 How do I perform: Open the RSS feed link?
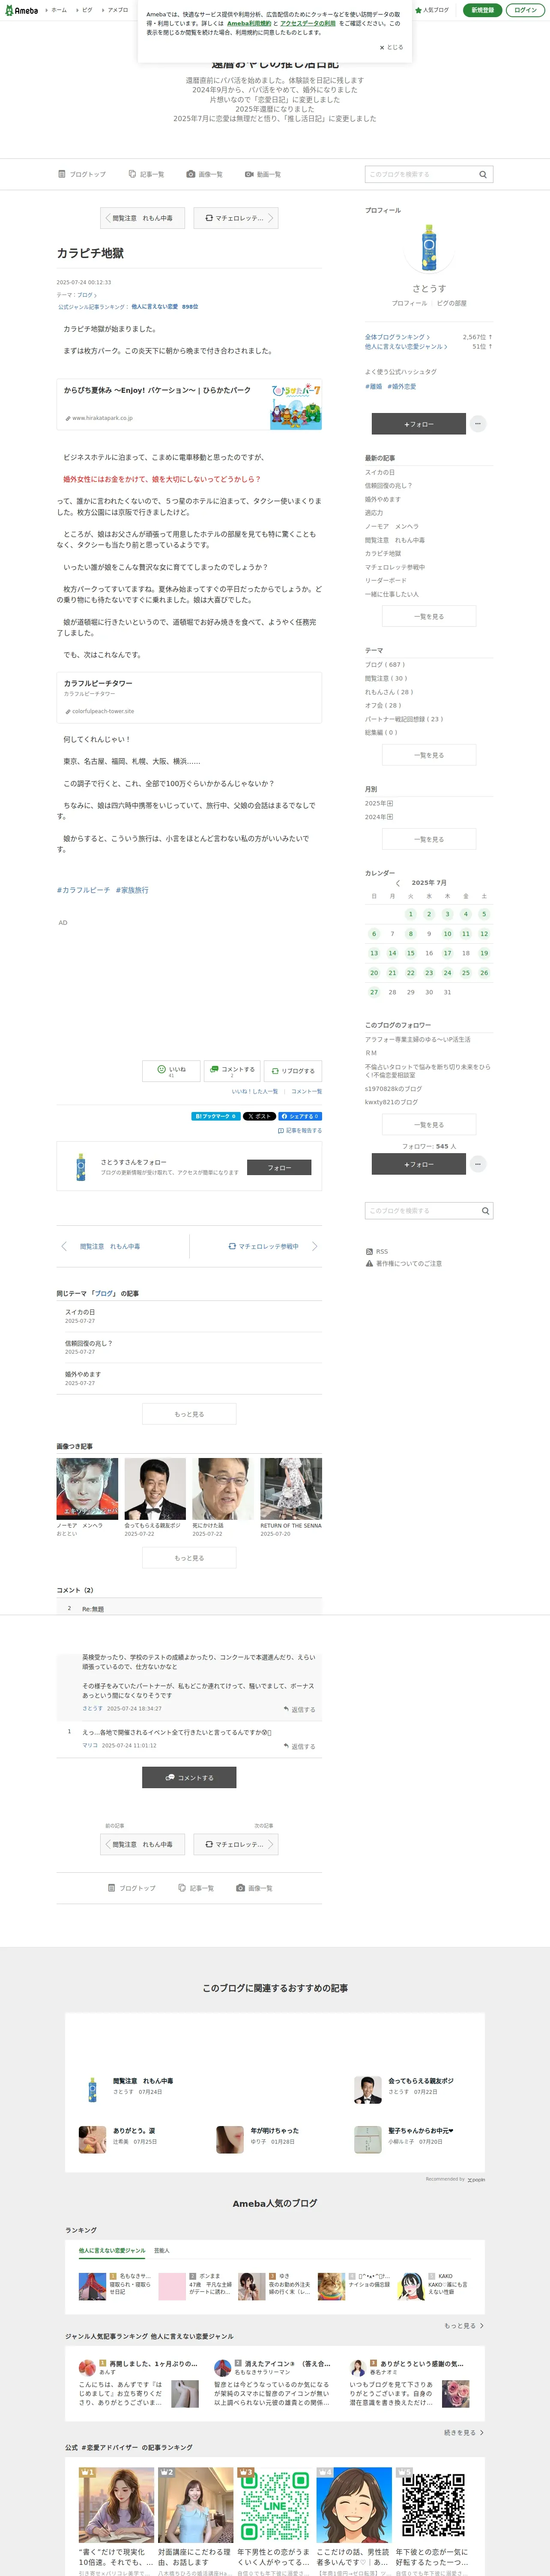tap(377, 1252)
